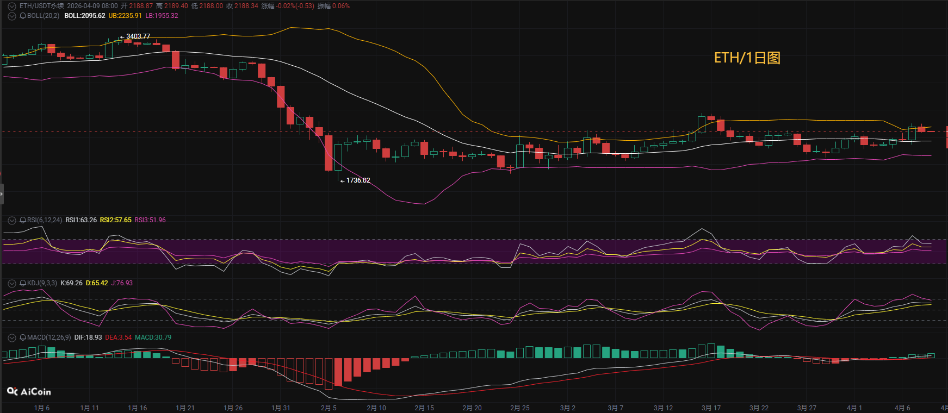Click the BOLL indicator alert bell
This screenshot has width=948, height=413.
tap(23, 16)
